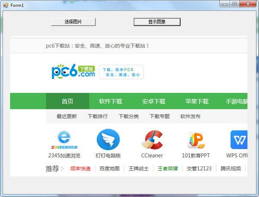
Task: Click the 2345加速浏览 browser icon
Action: tap(64, 140)
